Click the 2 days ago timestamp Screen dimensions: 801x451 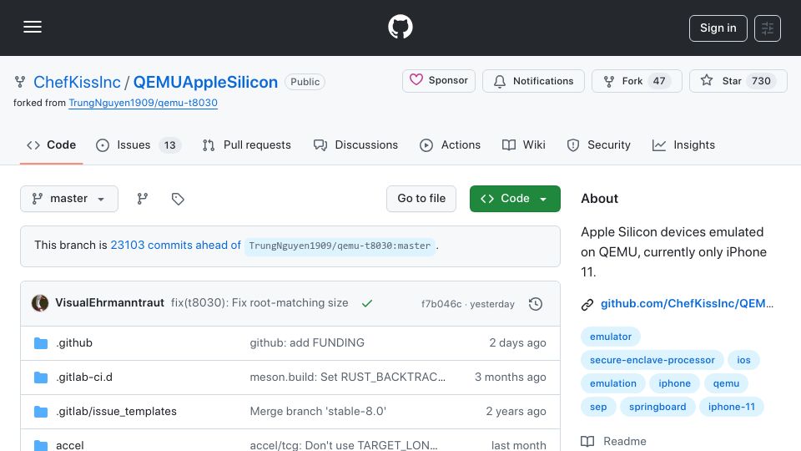pos(517,342)
